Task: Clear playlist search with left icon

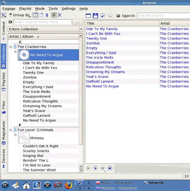Action: (118, 16)
